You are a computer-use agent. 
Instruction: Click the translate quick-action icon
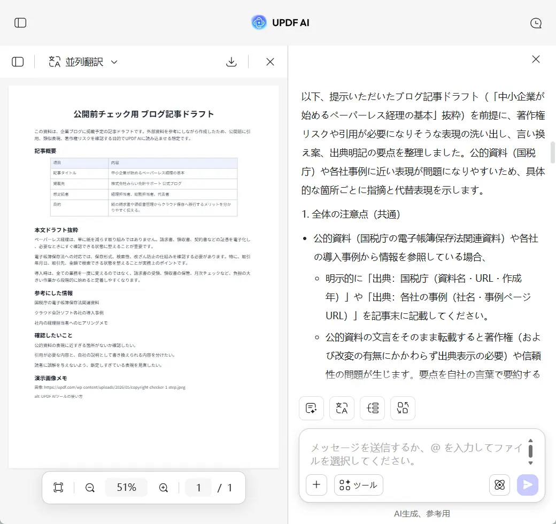click(x=342, y=408)
